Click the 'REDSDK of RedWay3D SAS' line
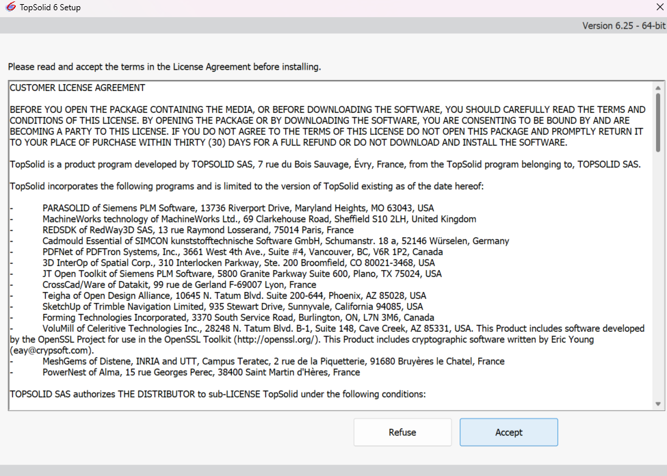The height and width of the screenshot is (476, 667). coord(198,230)
